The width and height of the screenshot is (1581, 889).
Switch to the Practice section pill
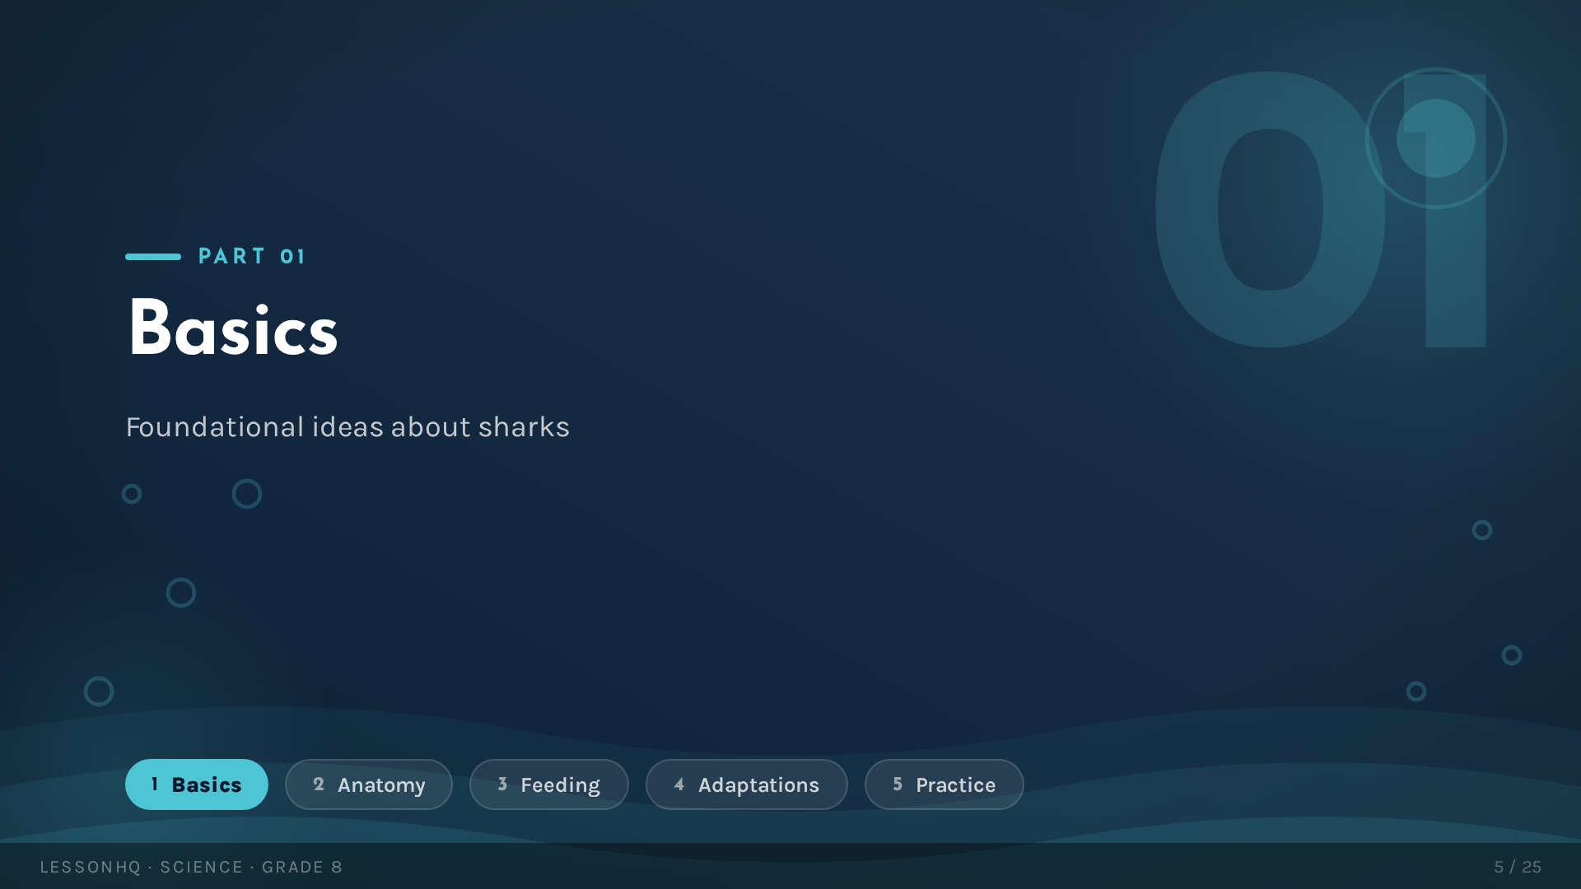[944, 784]
